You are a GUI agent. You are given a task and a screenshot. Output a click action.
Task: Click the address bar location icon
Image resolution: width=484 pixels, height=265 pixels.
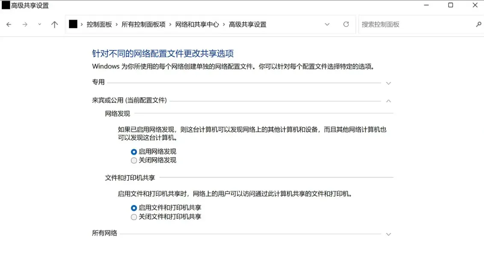[x=73, y=24]
